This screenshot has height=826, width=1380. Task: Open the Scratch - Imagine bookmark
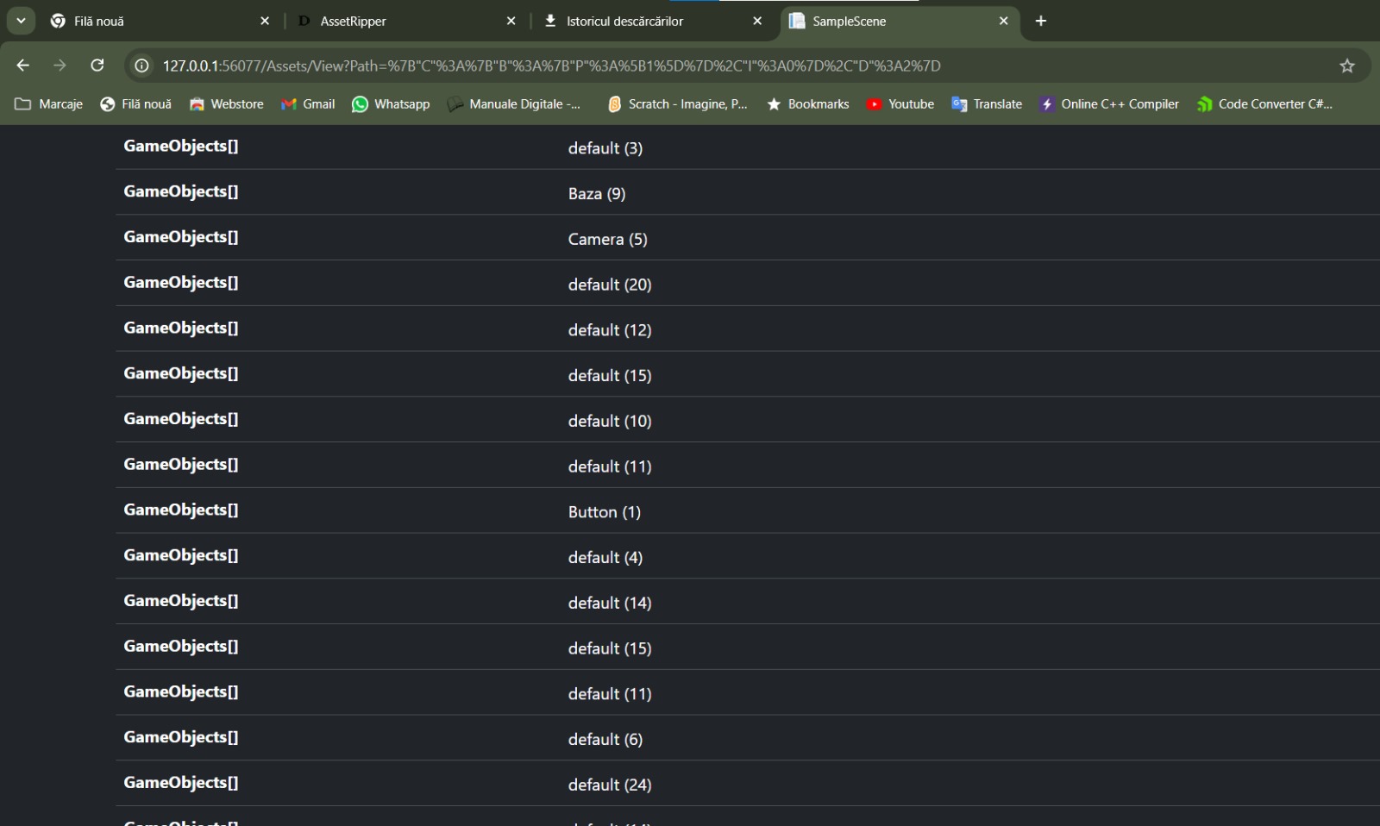pyautogui.click(x=677, y=103)
